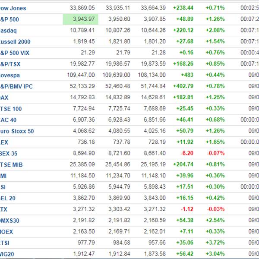The image size is (259, 259).
Task: Select highlighted S&P 500 value 3,943.97
Action: 84,19
